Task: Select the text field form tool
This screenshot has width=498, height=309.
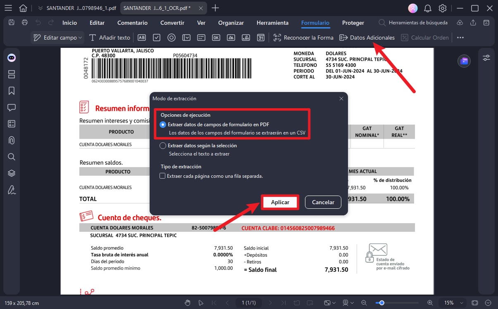Action: pos(142,37)
